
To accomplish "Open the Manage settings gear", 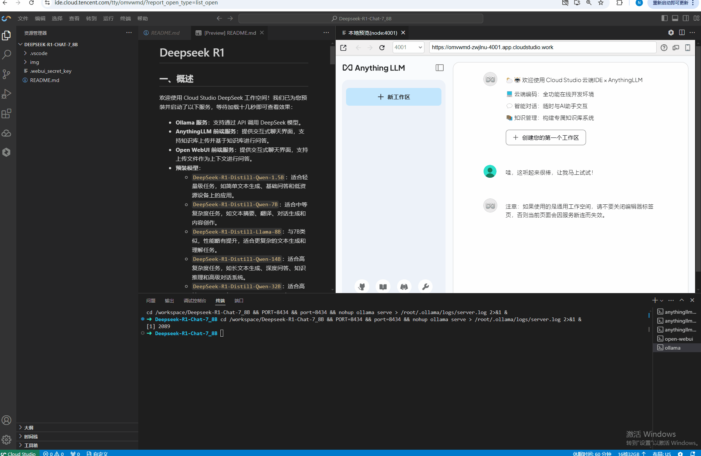I will [7, 440].
